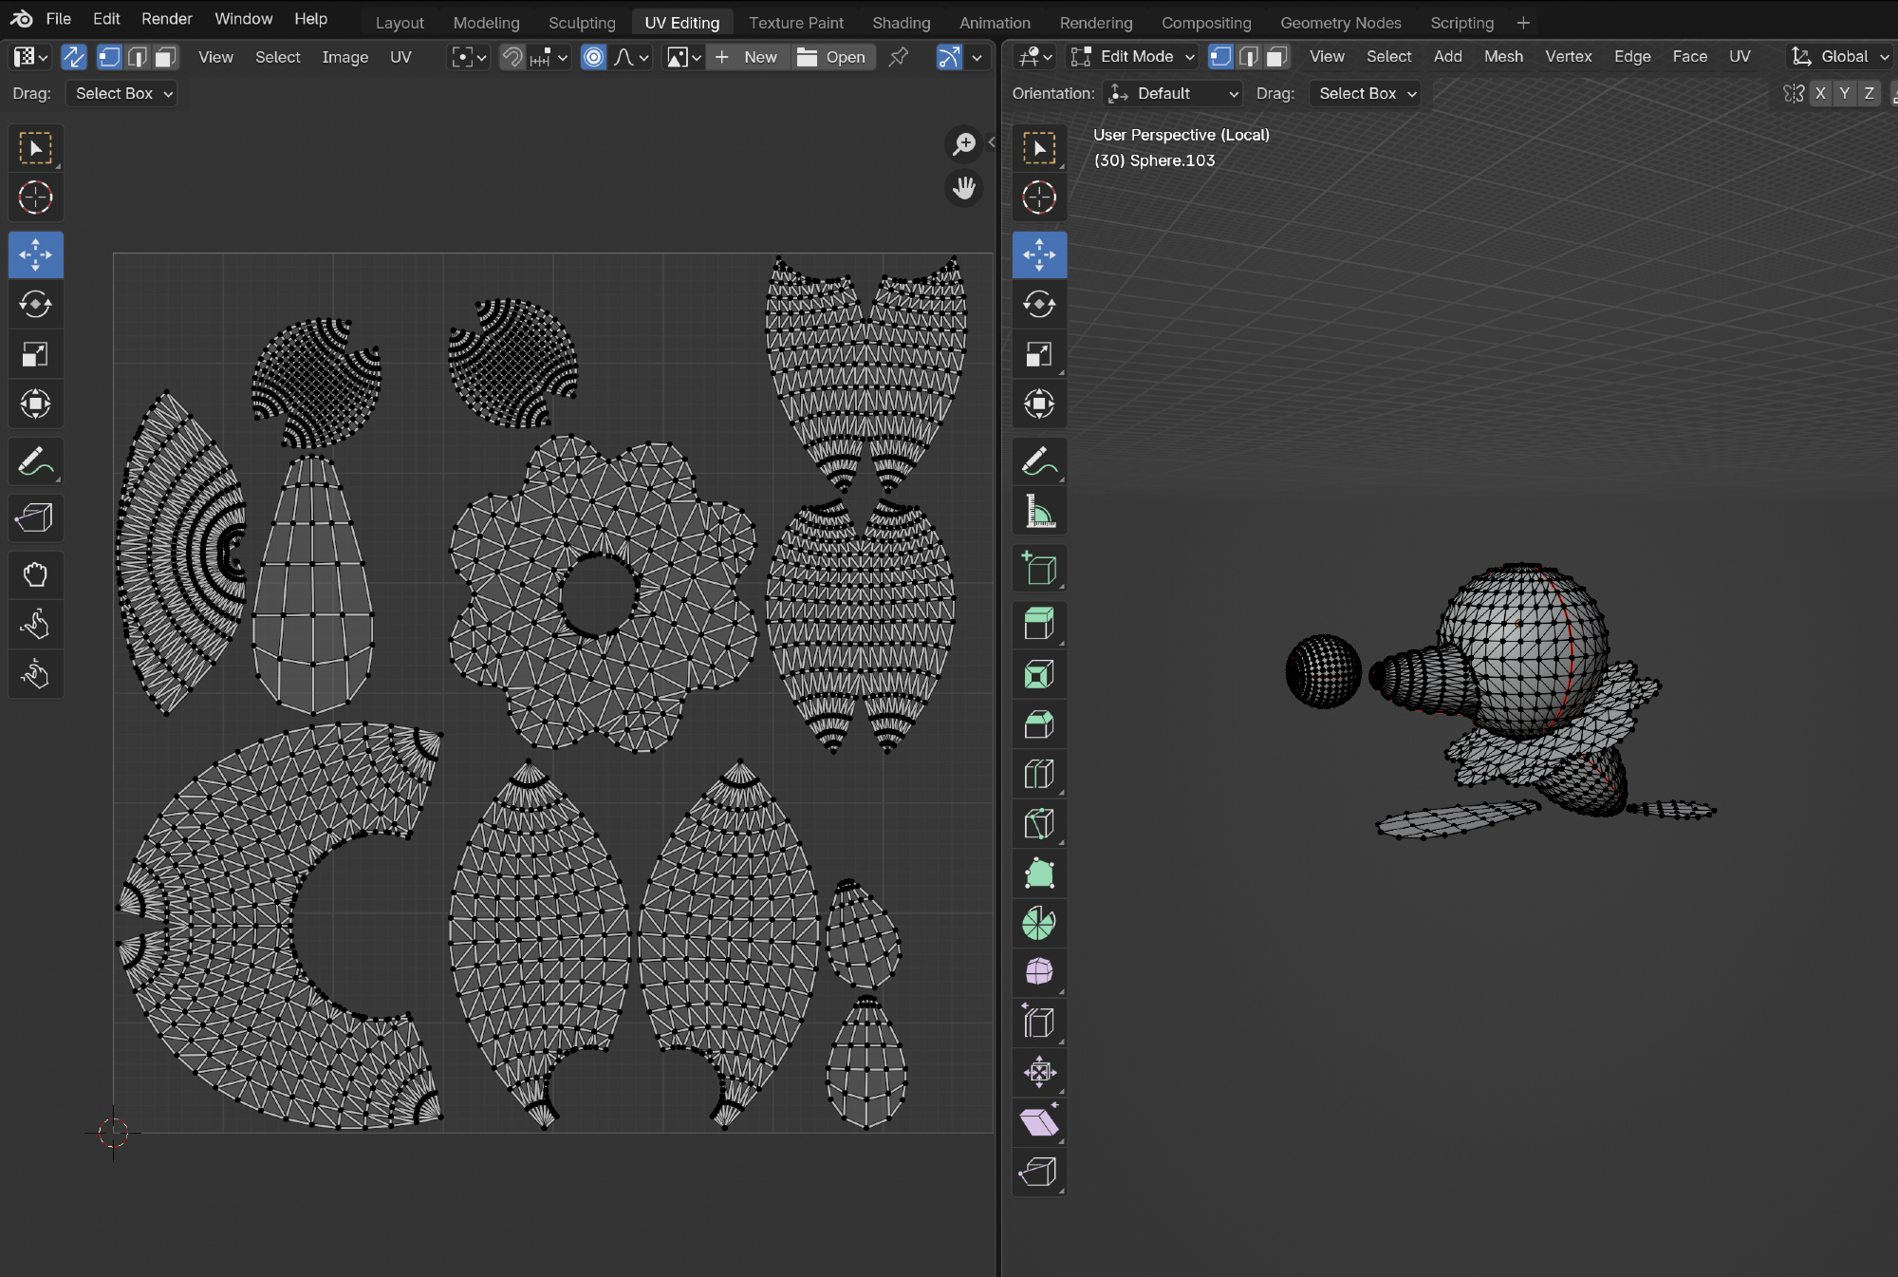Viewport: 1898px width, 1277px height.
Task: Click the Open image button
Action: 832,57
